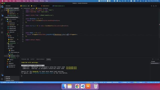
Task: Open the Manage gear icon
Action: tap(2, 79)
